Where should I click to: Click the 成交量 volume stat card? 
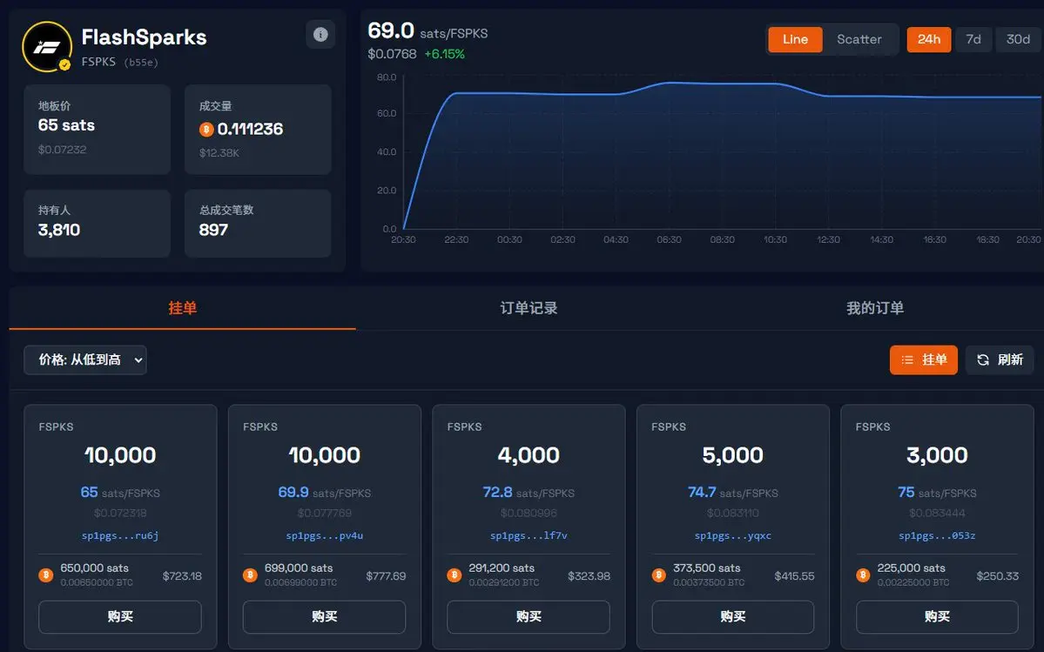(x=258, y=129)
